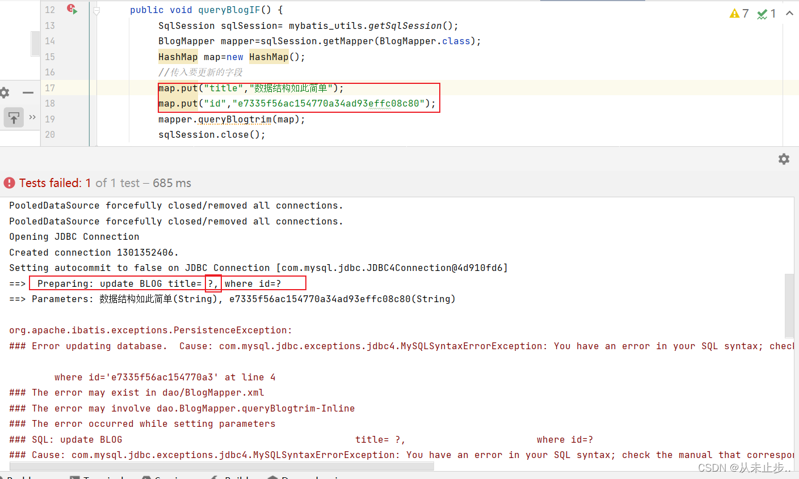Click the last '### Cause: com.mysql.jdbc' line
Image resolution: width=799 pixels, height=479 pixels.
point(402,455)
